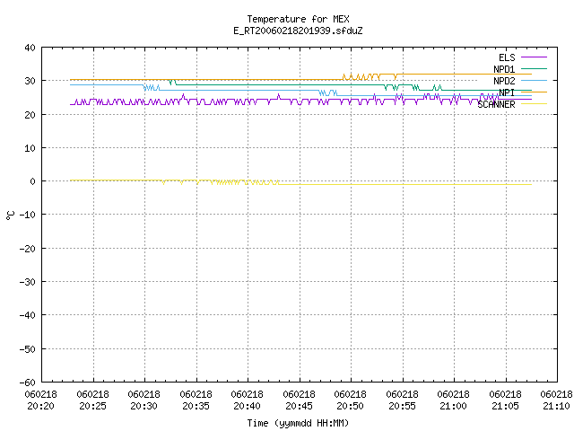
Task: Click the orange NPI legend line sample
Action: click(534, 92)
